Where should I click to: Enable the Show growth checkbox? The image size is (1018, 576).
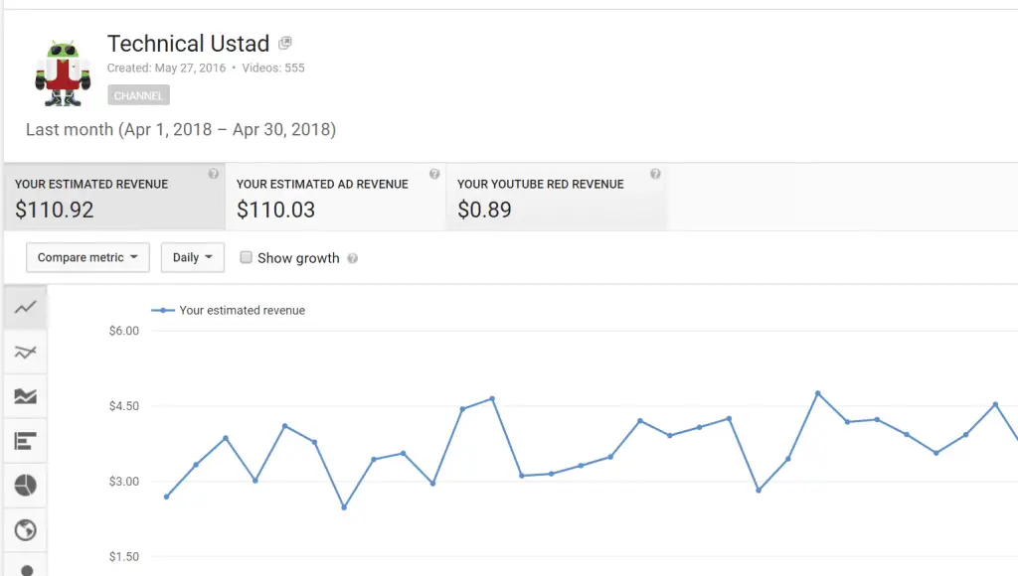247,257
